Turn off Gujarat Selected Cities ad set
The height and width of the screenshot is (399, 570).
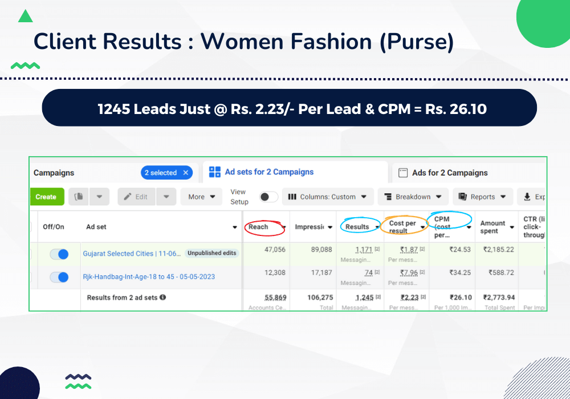click(x=59, y=254)
